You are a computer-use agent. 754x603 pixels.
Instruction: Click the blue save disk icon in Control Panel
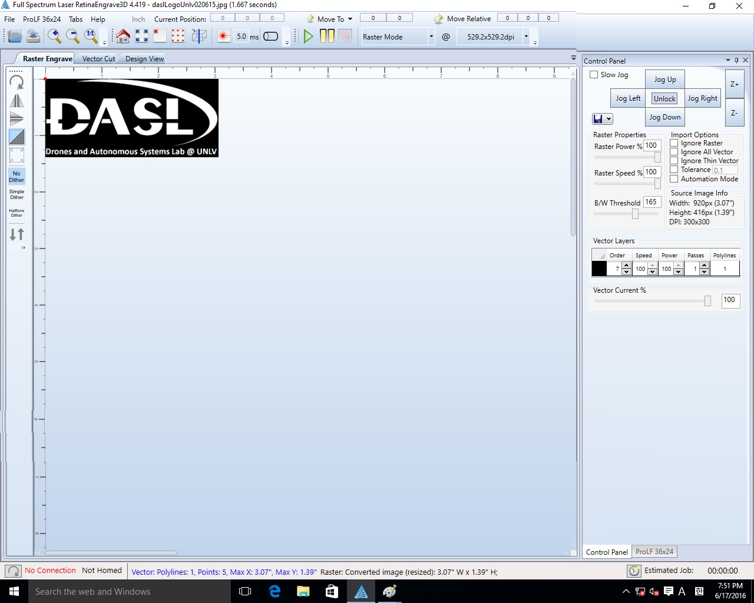pos(598,119)
